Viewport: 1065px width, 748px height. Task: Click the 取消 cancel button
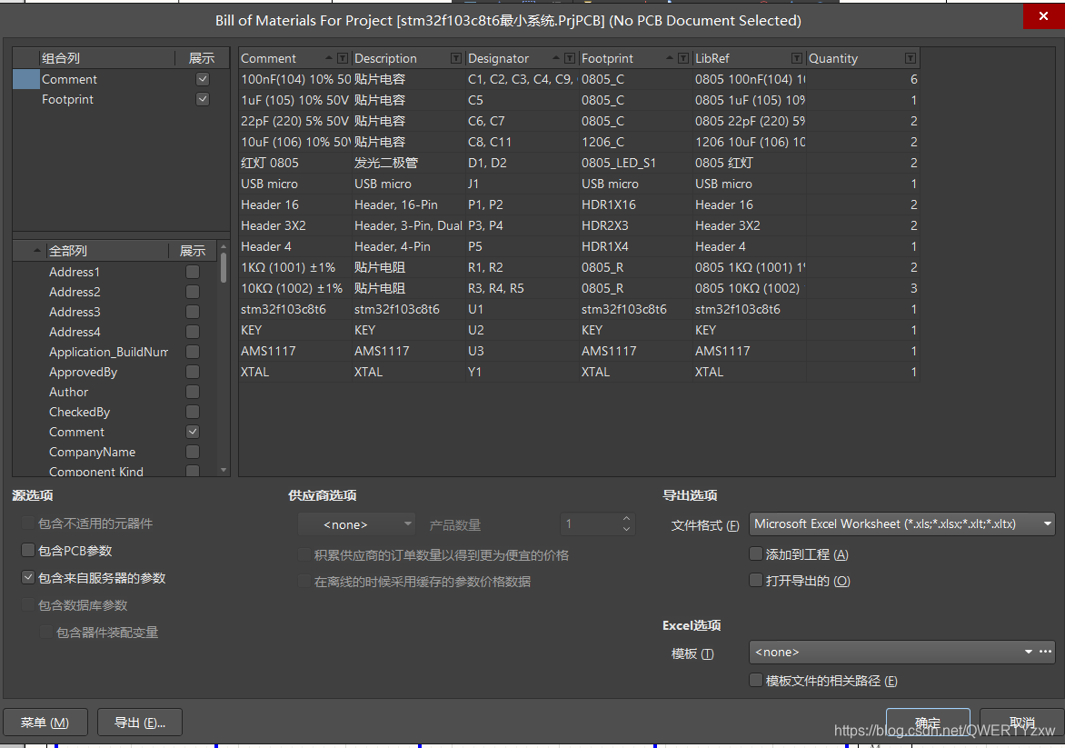(1021, 723)
